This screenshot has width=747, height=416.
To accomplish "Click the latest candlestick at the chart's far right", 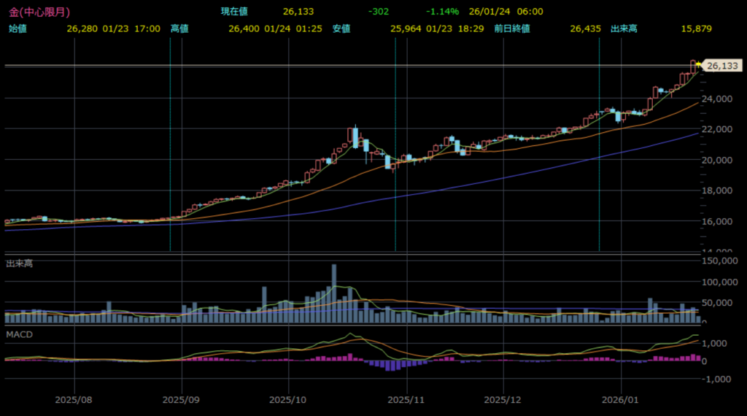I will pos(693,66).
